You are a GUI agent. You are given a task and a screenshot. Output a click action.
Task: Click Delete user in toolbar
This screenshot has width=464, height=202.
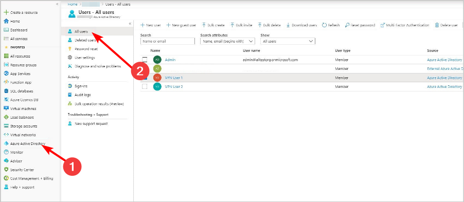pos(446,25)
